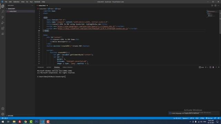Viewport: 221px width, 124px height.
Task: Click the head breadcrumb item
Action: pyautogui.click(x=58, y=9)
